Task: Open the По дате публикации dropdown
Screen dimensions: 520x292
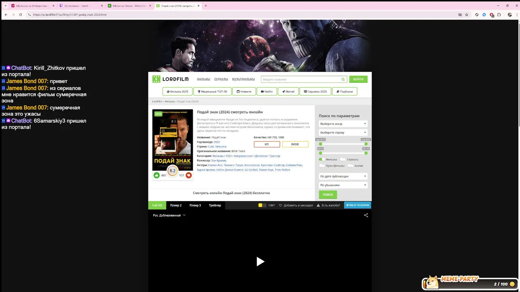Action: pyautogui.click(x=343, y=176)
